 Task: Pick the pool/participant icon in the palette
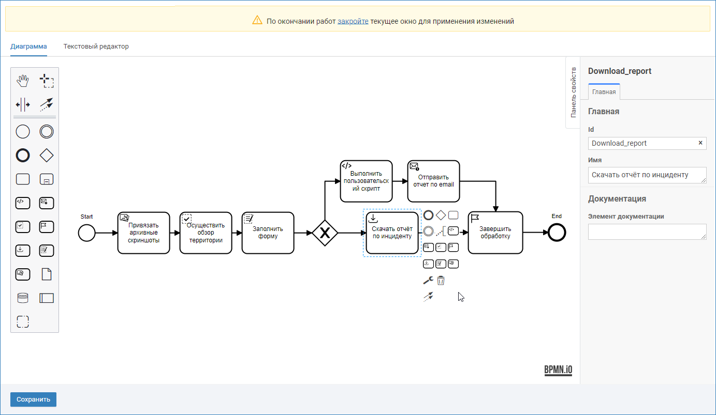tap(47, 298)
